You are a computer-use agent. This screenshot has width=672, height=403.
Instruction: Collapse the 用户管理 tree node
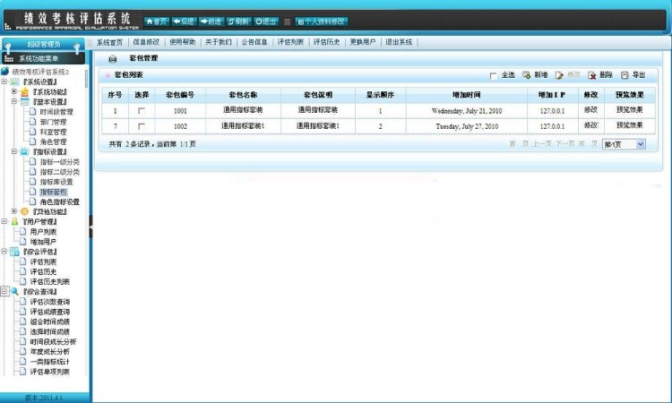tap(4, 221)
